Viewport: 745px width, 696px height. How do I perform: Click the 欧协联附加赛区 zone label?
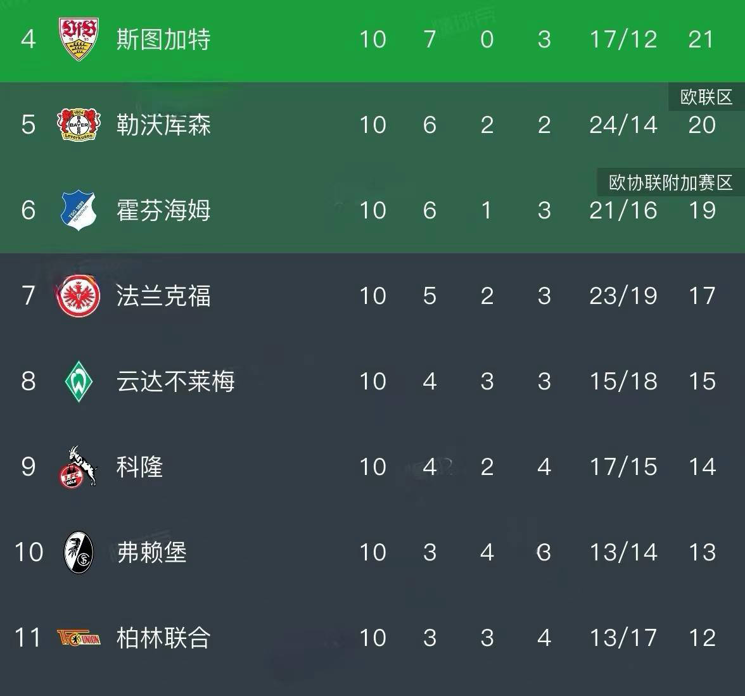671,182
